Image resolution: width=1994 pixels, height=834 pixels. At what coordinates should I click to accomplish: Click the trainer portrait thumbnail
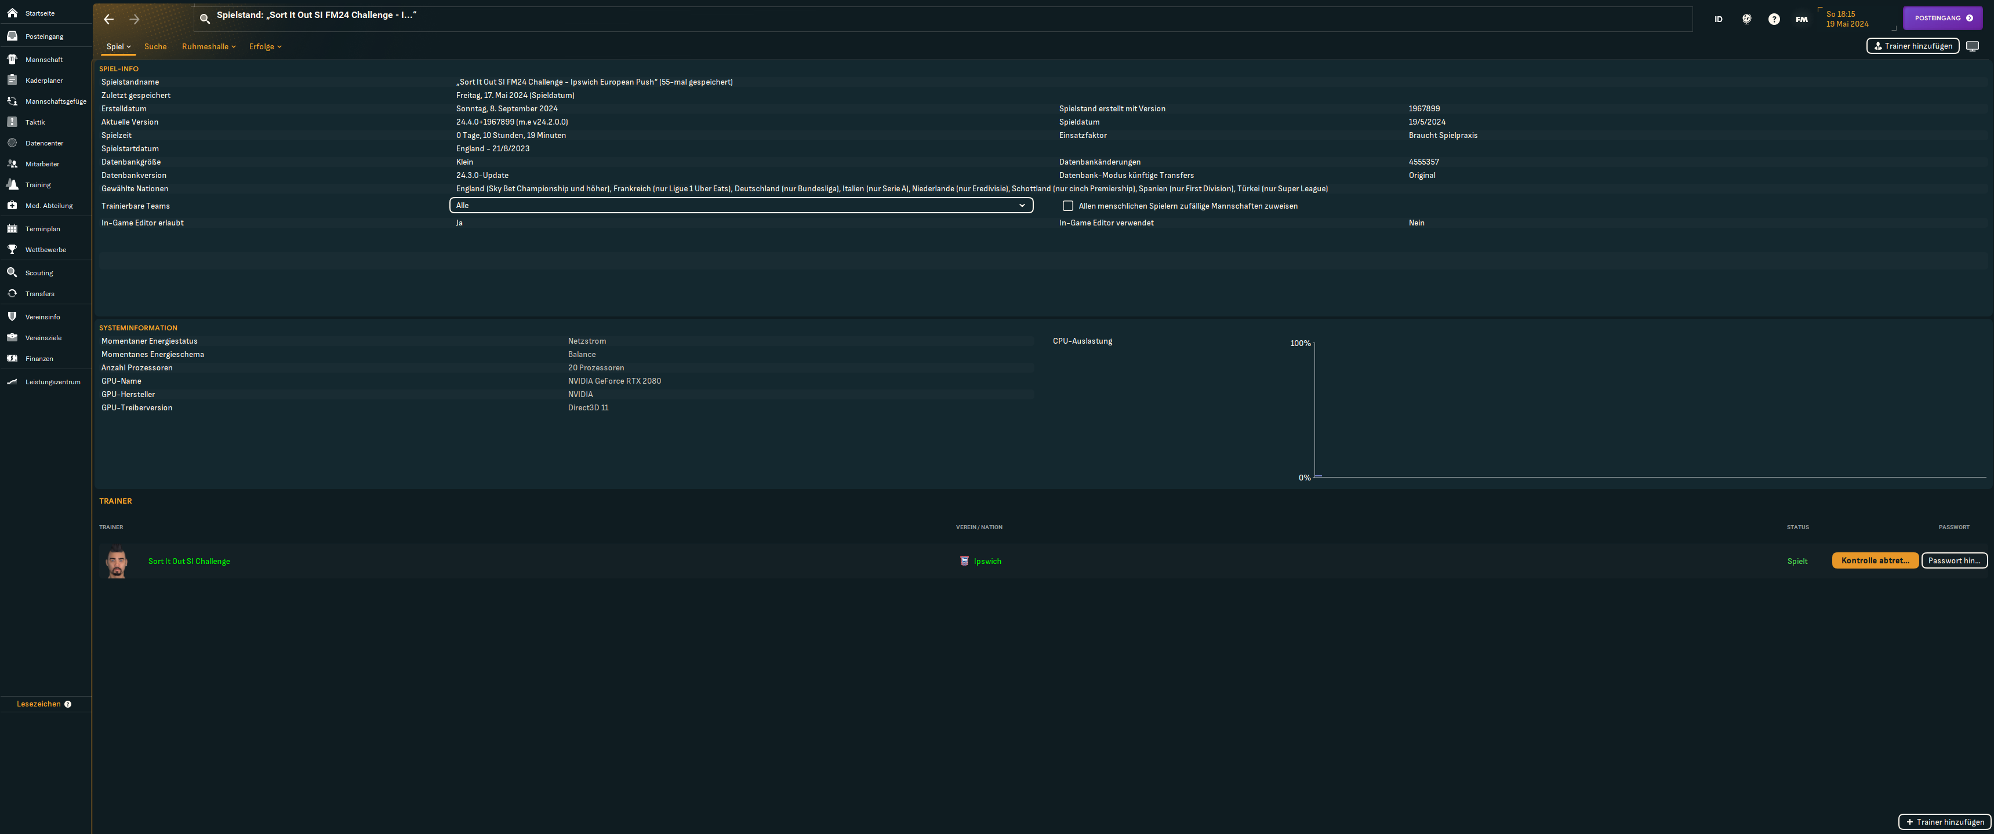pos(117,561)
